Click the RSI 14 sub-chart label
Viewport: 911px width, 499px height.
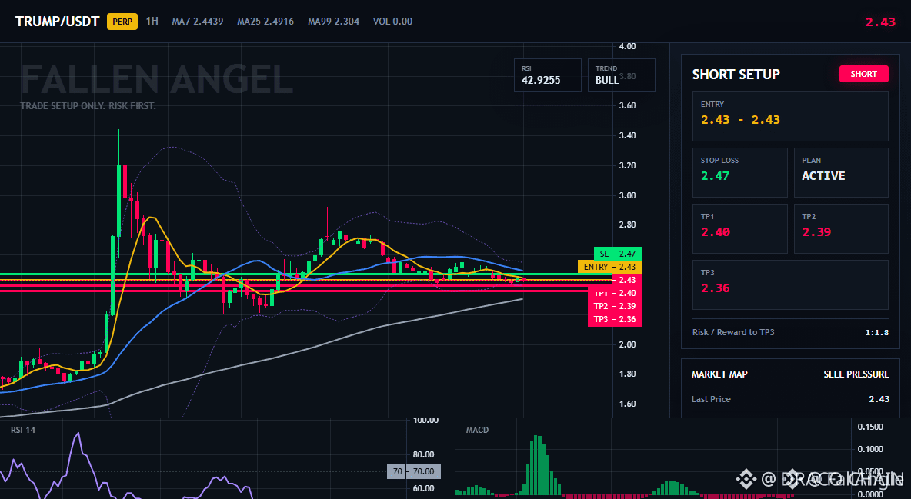click(x=22, y=430)
